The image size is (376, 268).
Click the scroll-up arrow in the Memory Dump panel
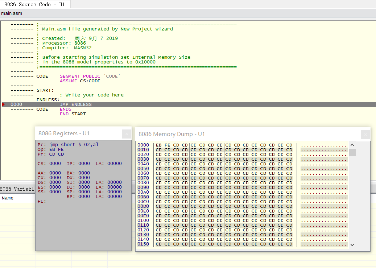(352, 144)
